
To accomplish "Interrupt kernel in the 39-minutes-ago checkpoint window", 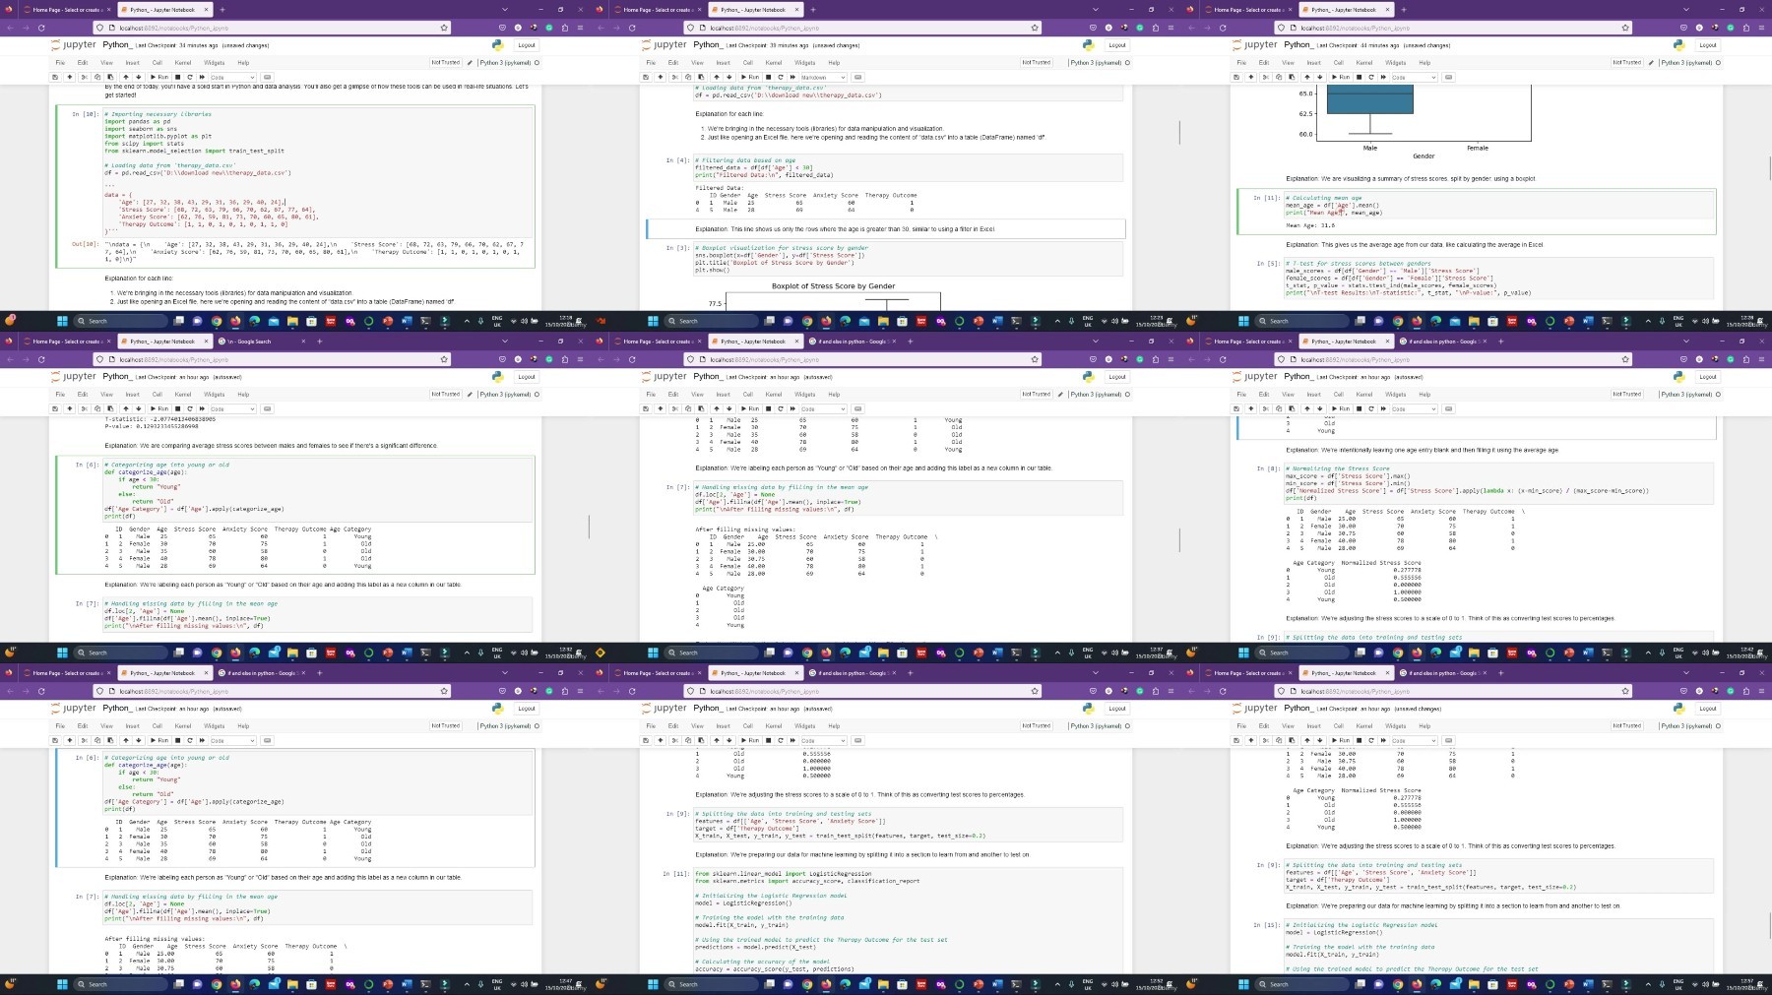I will click(768, 77).
